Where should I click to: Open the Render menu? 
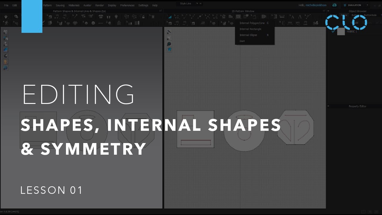(99, 5)
